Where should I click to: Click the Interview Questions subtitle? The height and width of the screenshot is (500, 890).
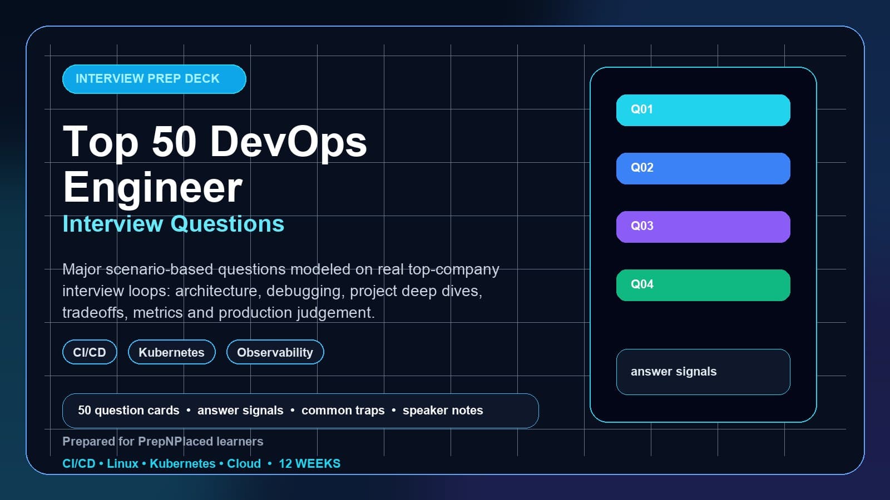click(173, 224)
